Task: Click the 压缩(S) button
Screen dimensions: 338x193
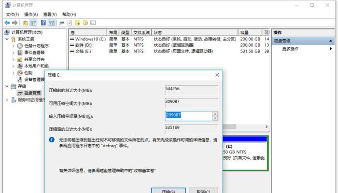Action: click(169, 191)
